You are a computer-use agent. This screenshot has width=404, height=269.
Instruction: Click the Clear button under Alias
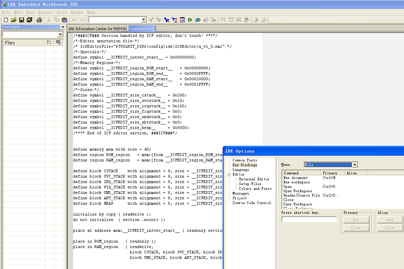390,228
